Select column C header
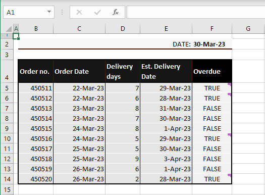Image resolution: width=265 pixels, height=195 pixels. click(x=79, y=29)
